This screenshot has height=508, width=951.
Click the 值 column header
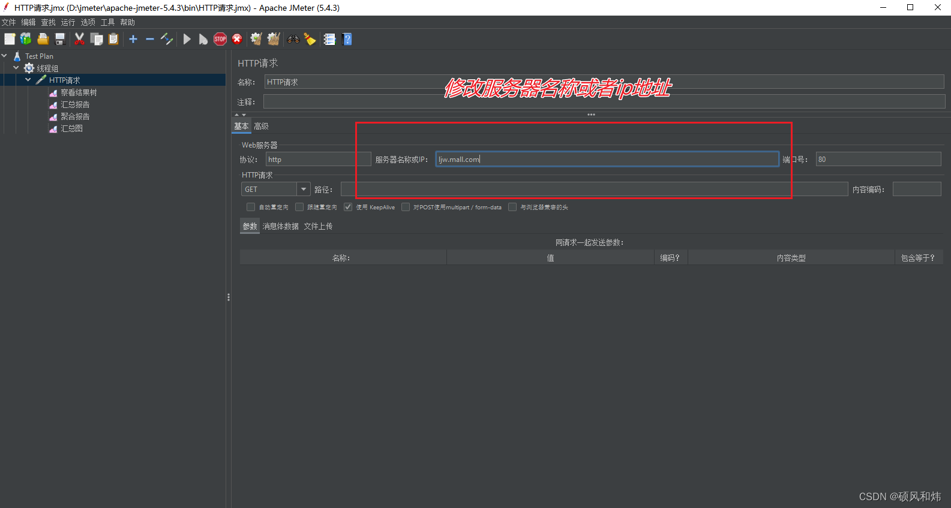coord(550,257)
